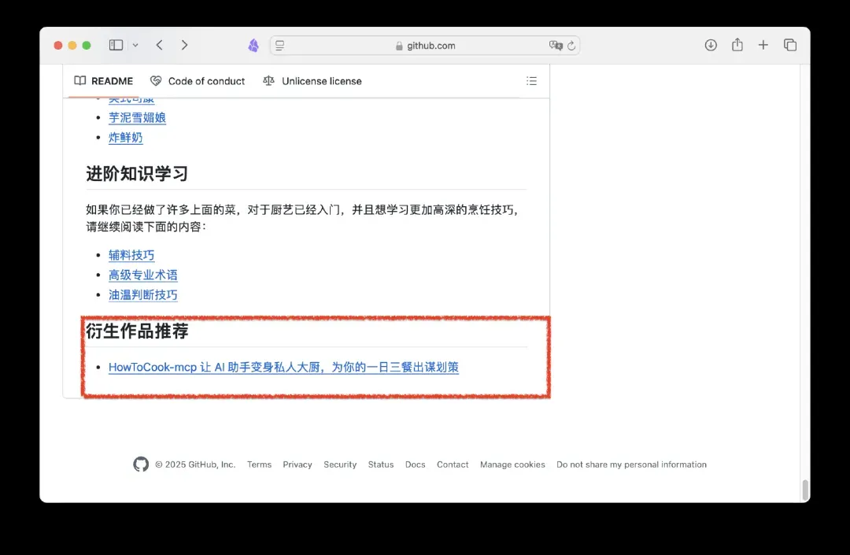This screenshot has width=850, height=555.
Task: Show the Safari sidebar
Action: pyautogui.click(x=116, y=45)
